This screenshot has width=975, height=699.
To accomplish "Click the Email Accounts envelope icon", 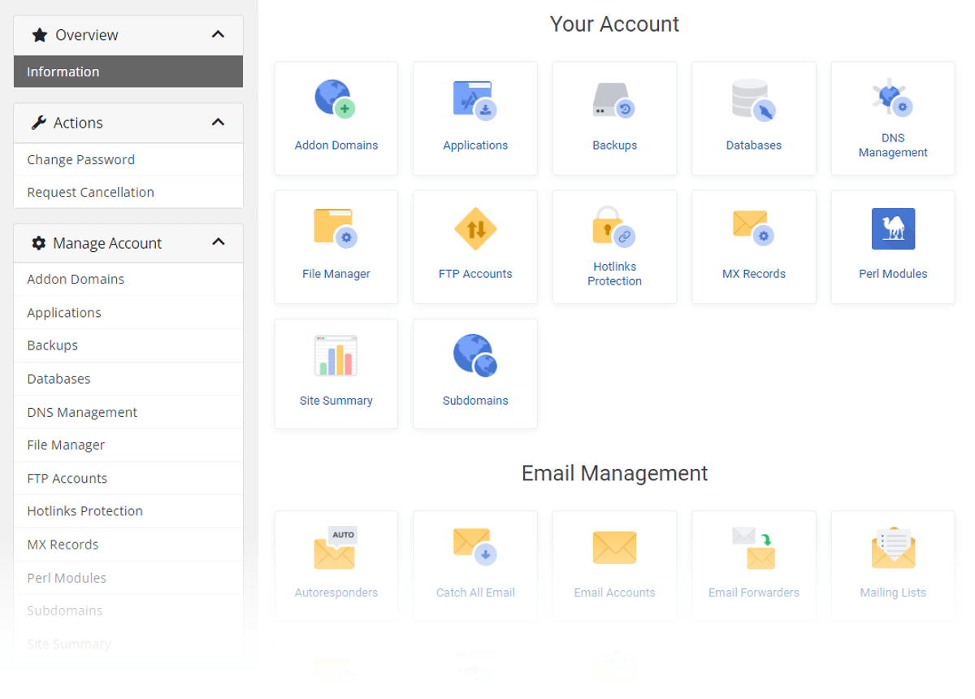I will (x=614, y=547).
